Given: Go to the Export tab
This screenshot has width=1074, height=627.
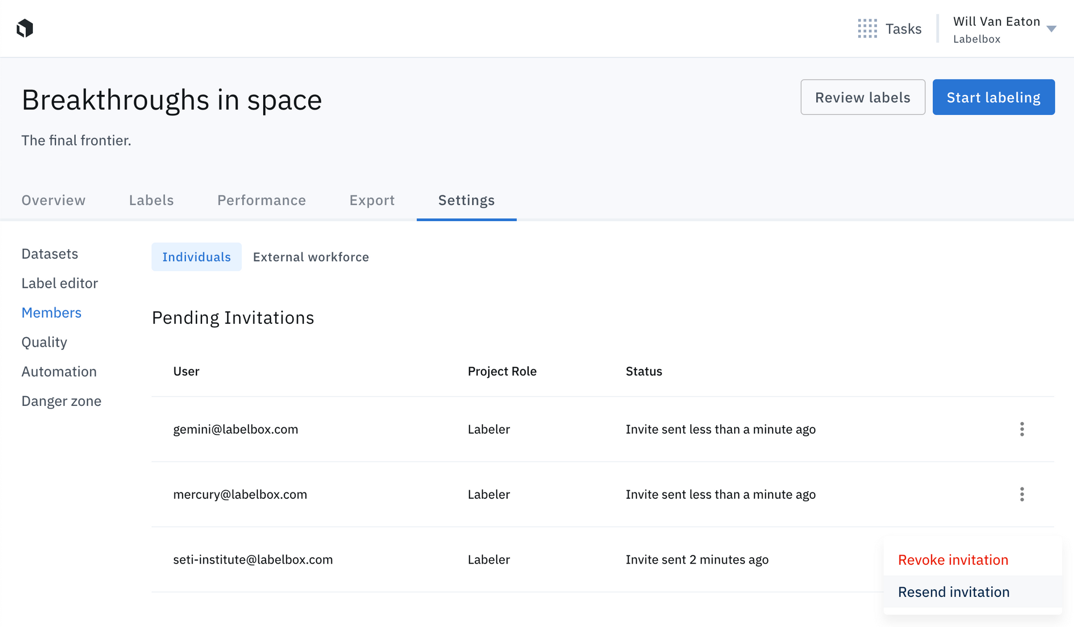Looking at the screenshot, I should point(372,200).
